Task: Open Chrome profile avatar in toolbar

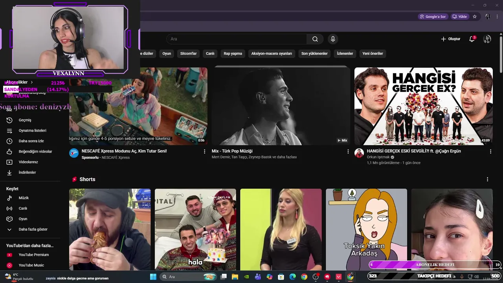Action: pyautogui.click(x=488, y=17)
